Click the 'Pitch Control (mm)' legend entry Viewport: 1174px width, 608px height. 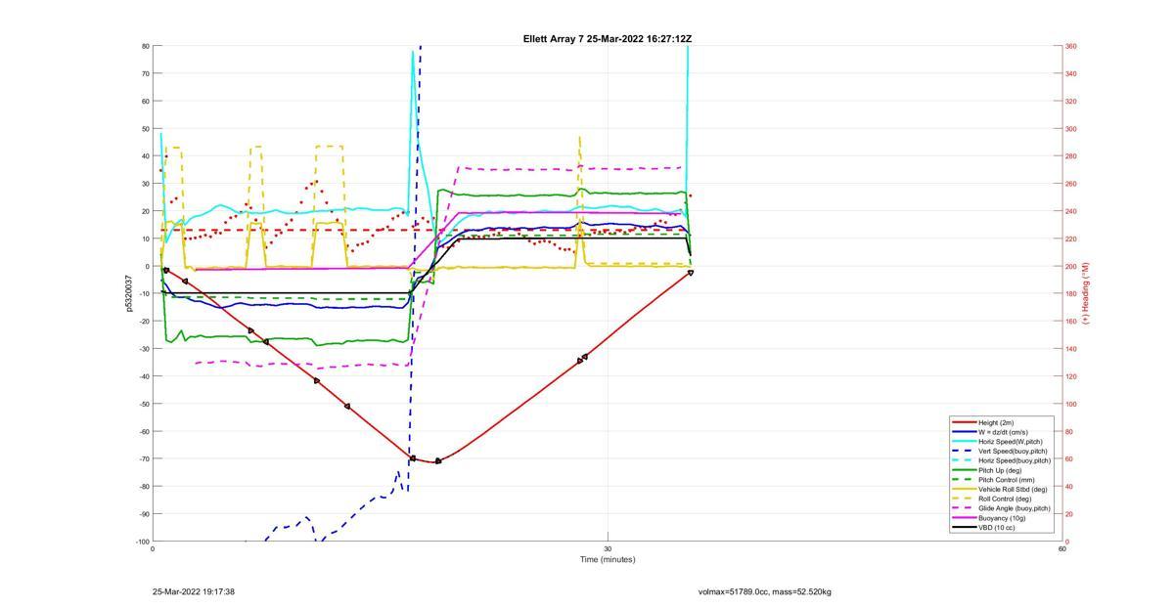click(1003, 480)
